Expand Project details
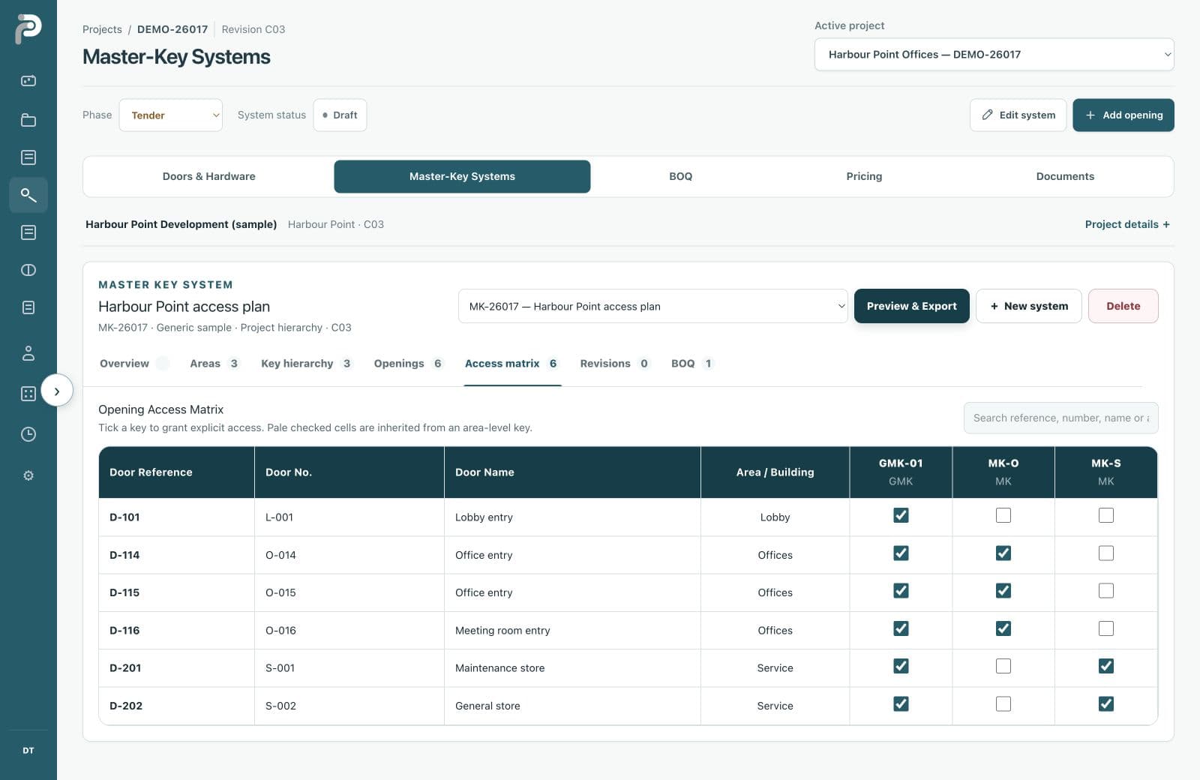The width and height of the screenshot is (1200, 780). 1127,224
